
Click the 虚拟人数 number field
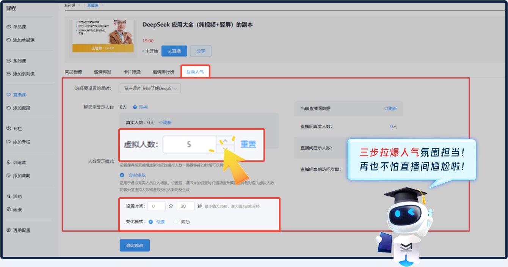tap(189, 144)
